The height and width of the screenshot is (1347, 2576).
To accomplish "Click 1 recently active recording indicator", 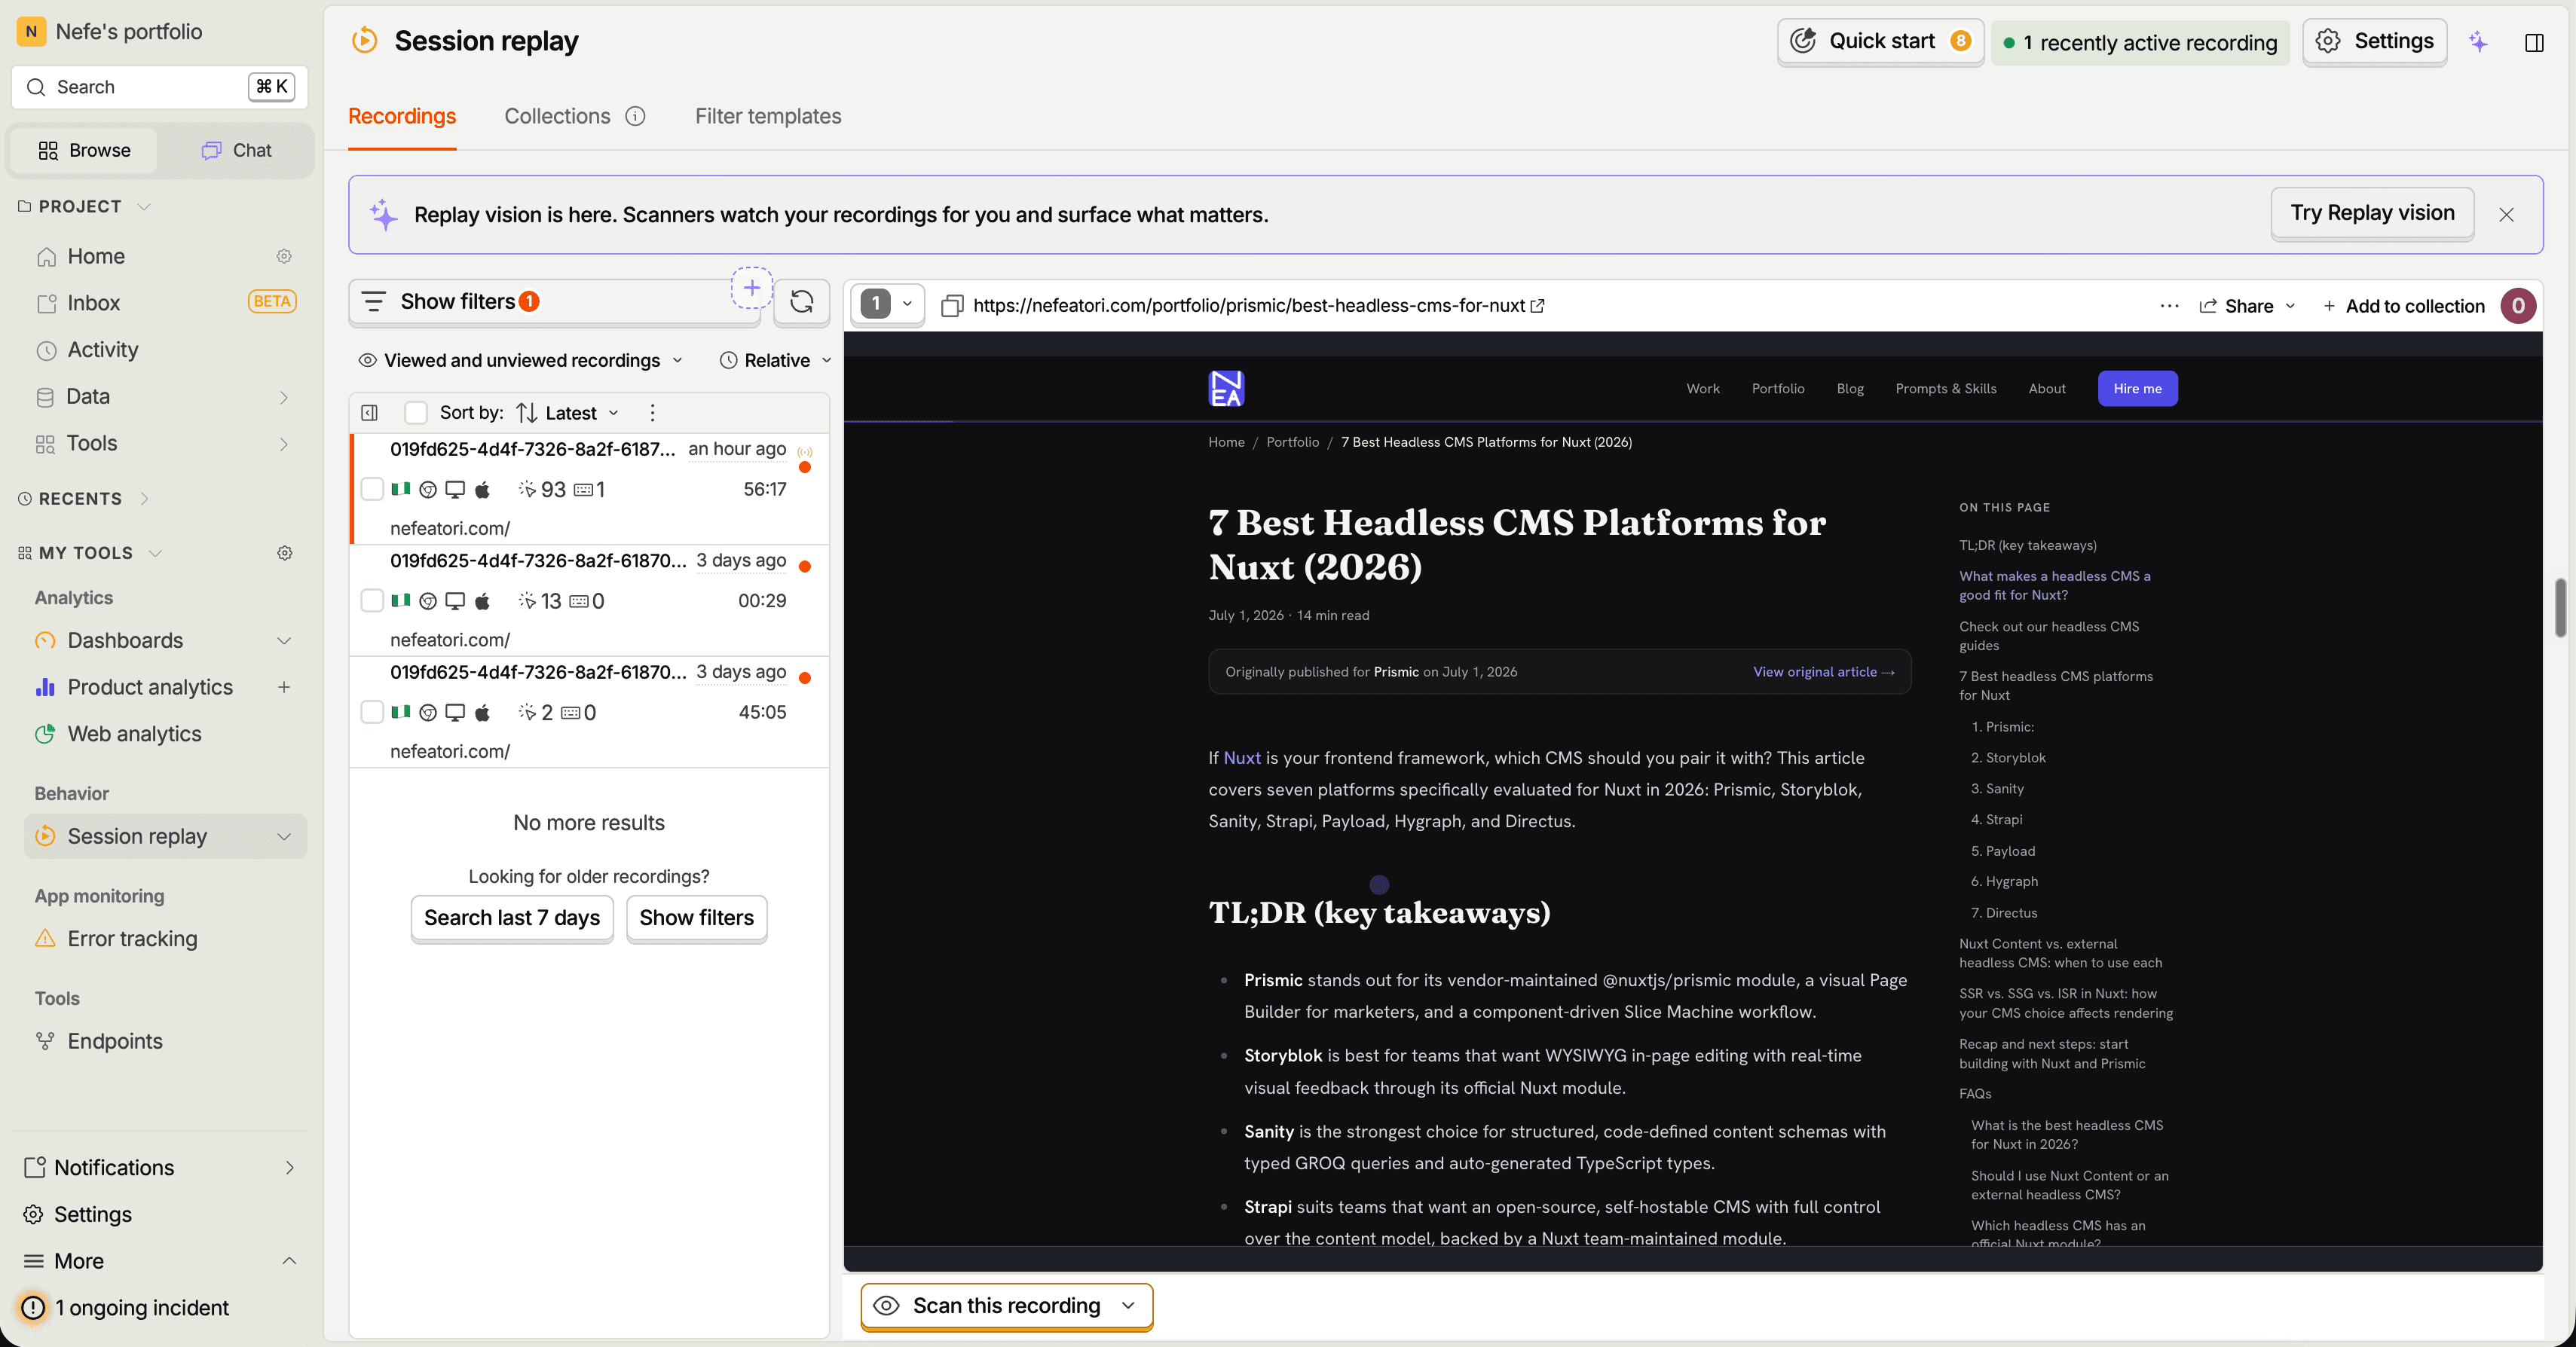I will pos(2140,42).
